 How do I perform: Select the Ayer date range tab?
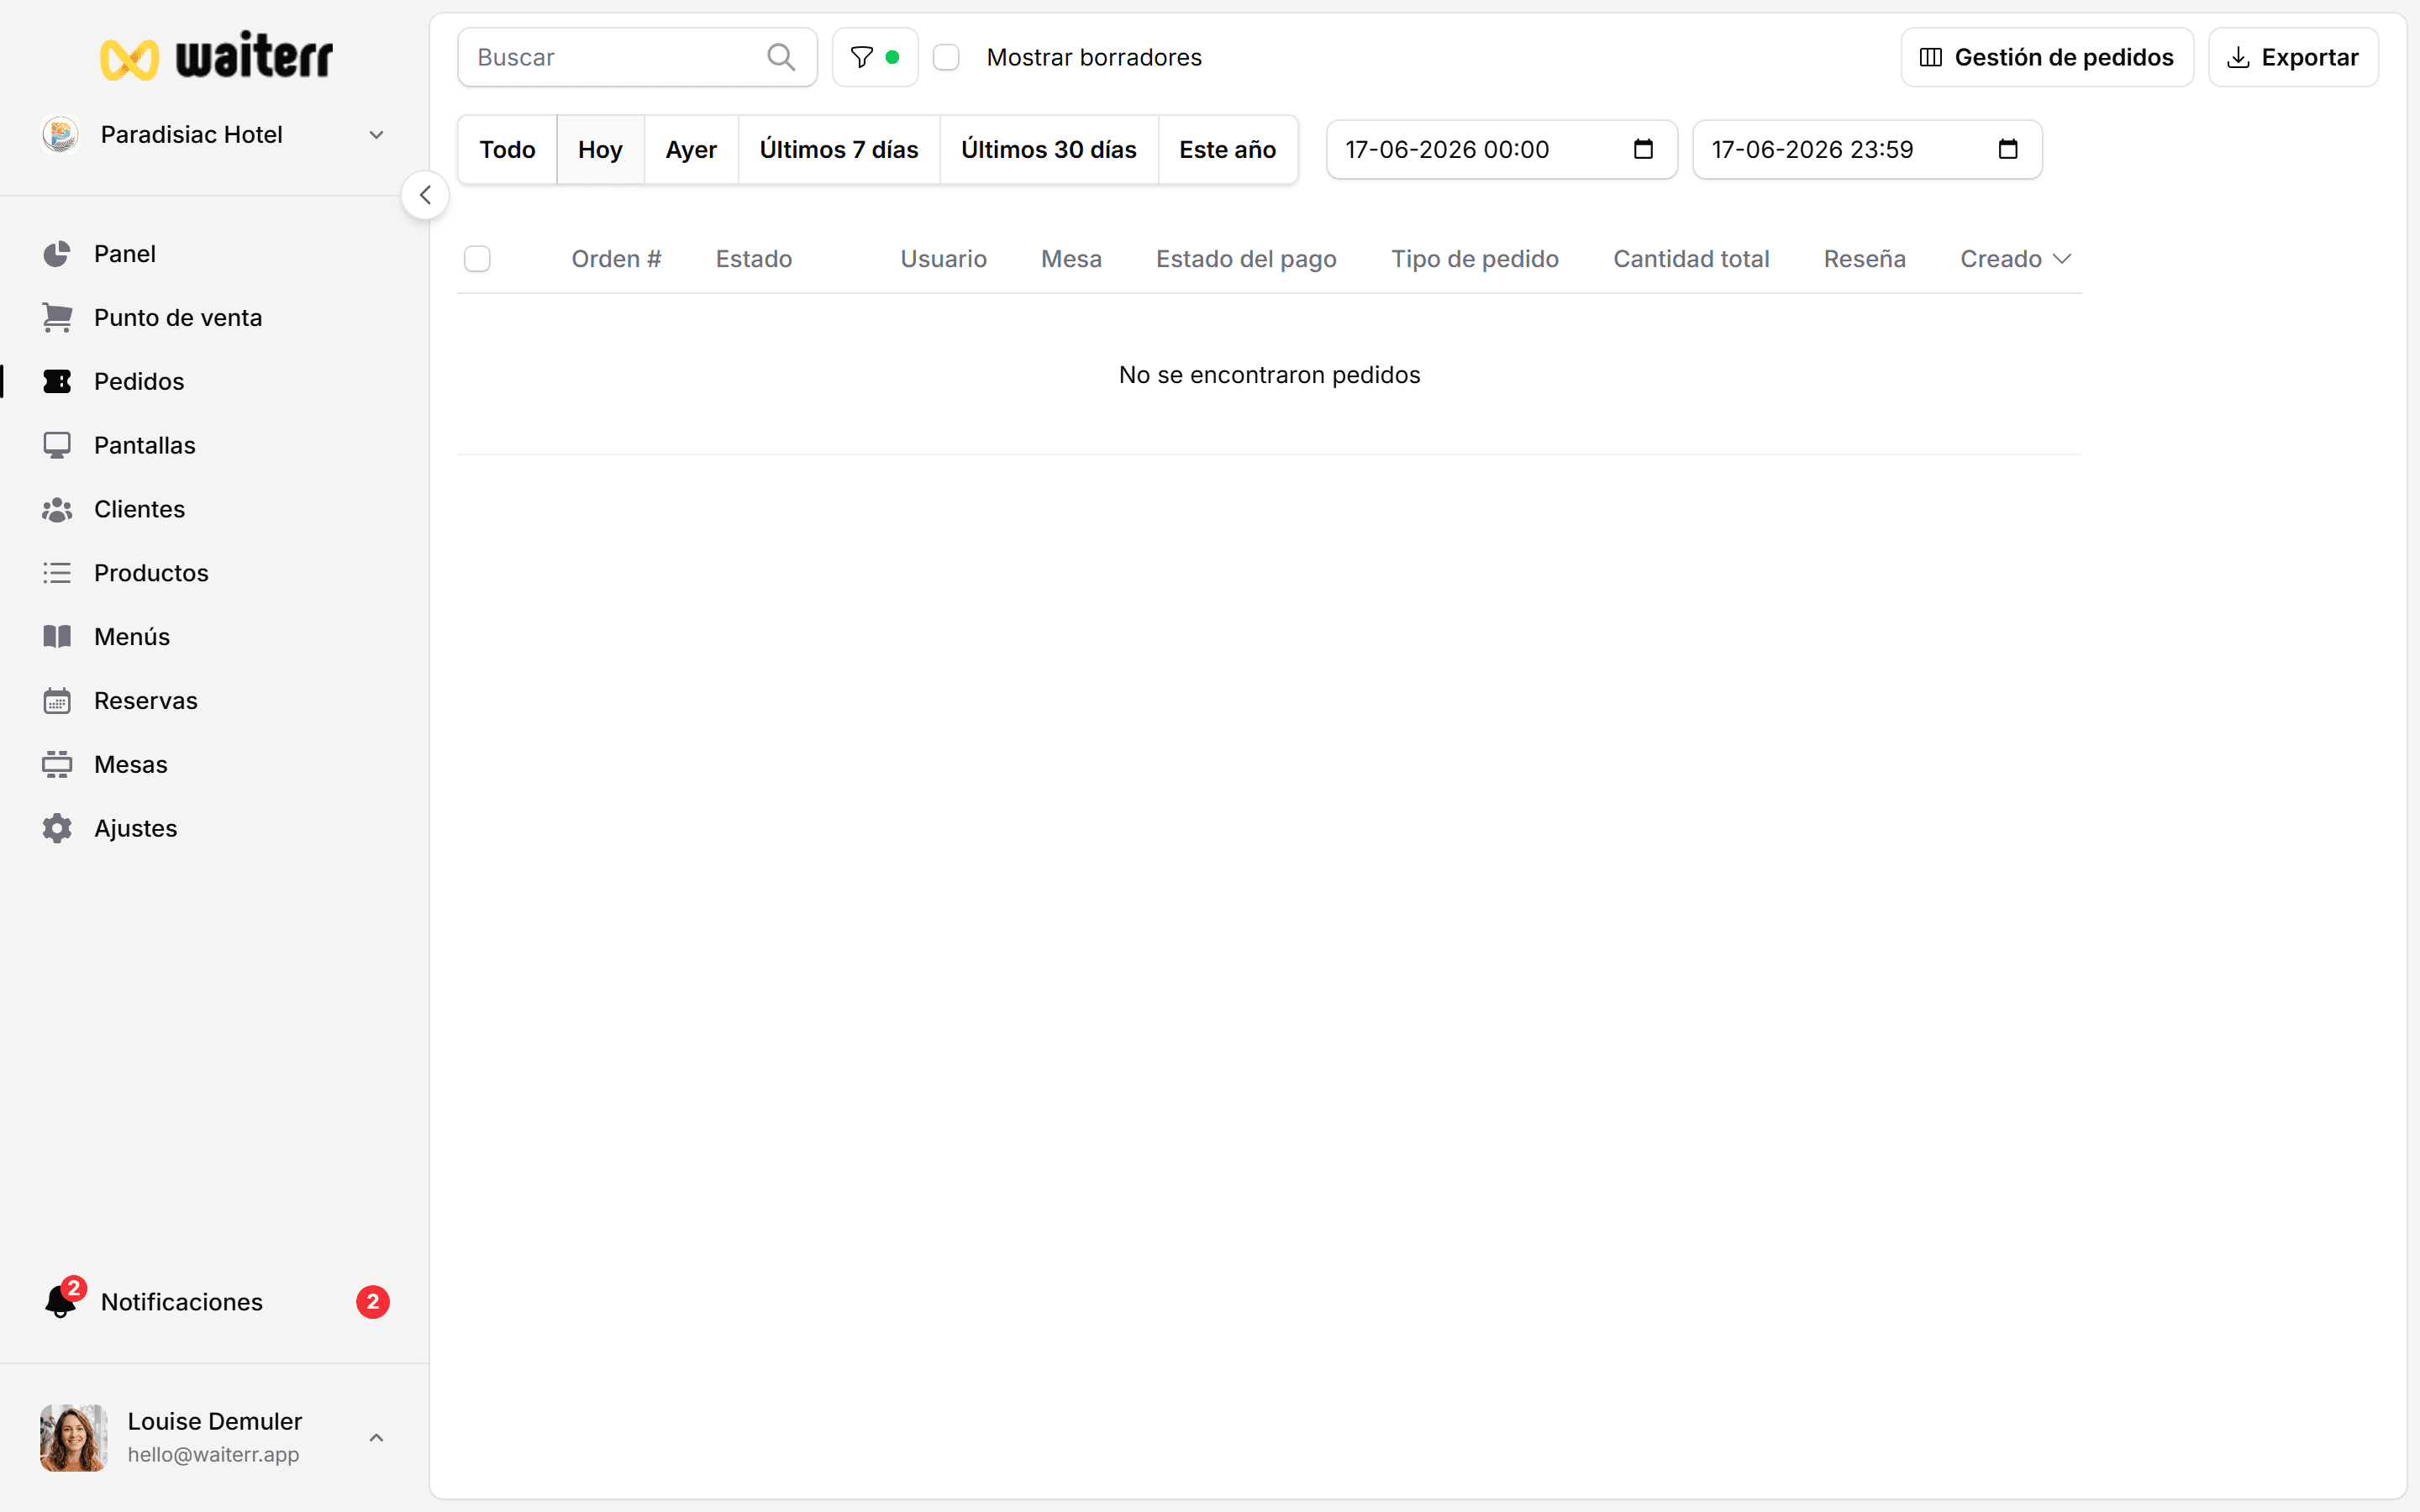click(691, 149)
